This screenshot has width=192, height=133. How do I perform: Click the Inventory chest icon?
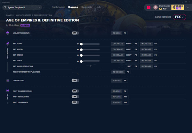(x=8, y=44)
